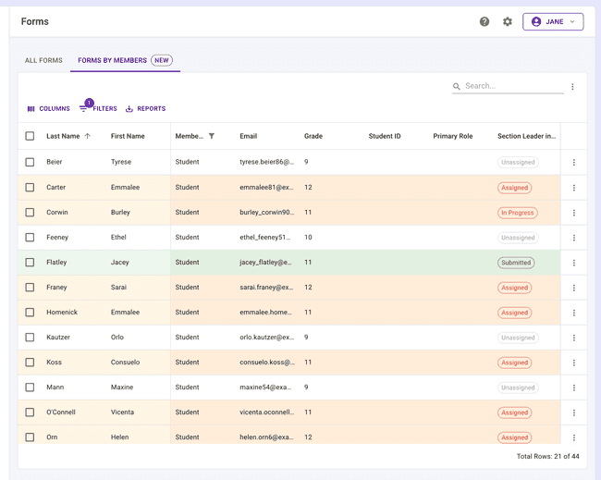Check the row for Carter Emmalee
This screenshot has width=601, height=480.
click(x=30, y=187)
